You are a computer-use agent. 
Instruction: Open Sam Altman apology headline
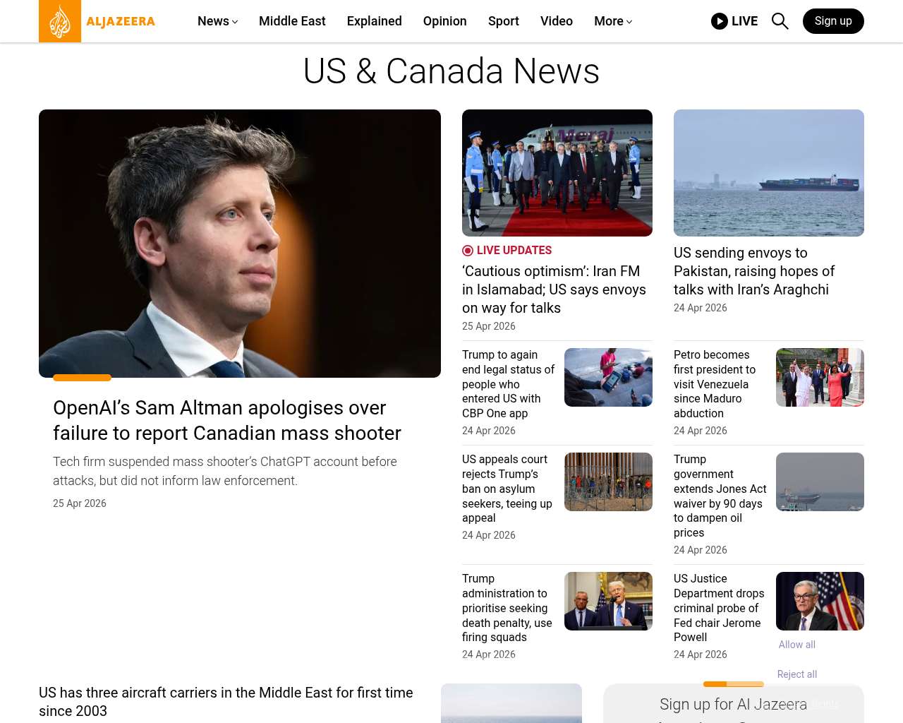[226, 420]
